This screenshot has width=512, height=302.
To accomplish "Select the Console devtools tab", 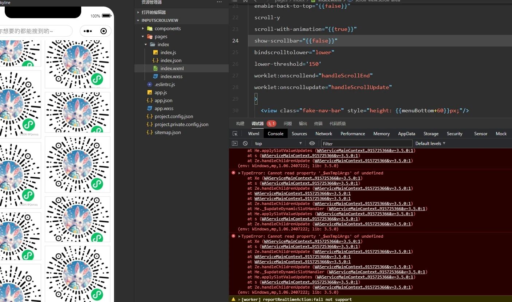I will [x=276, y=134].
